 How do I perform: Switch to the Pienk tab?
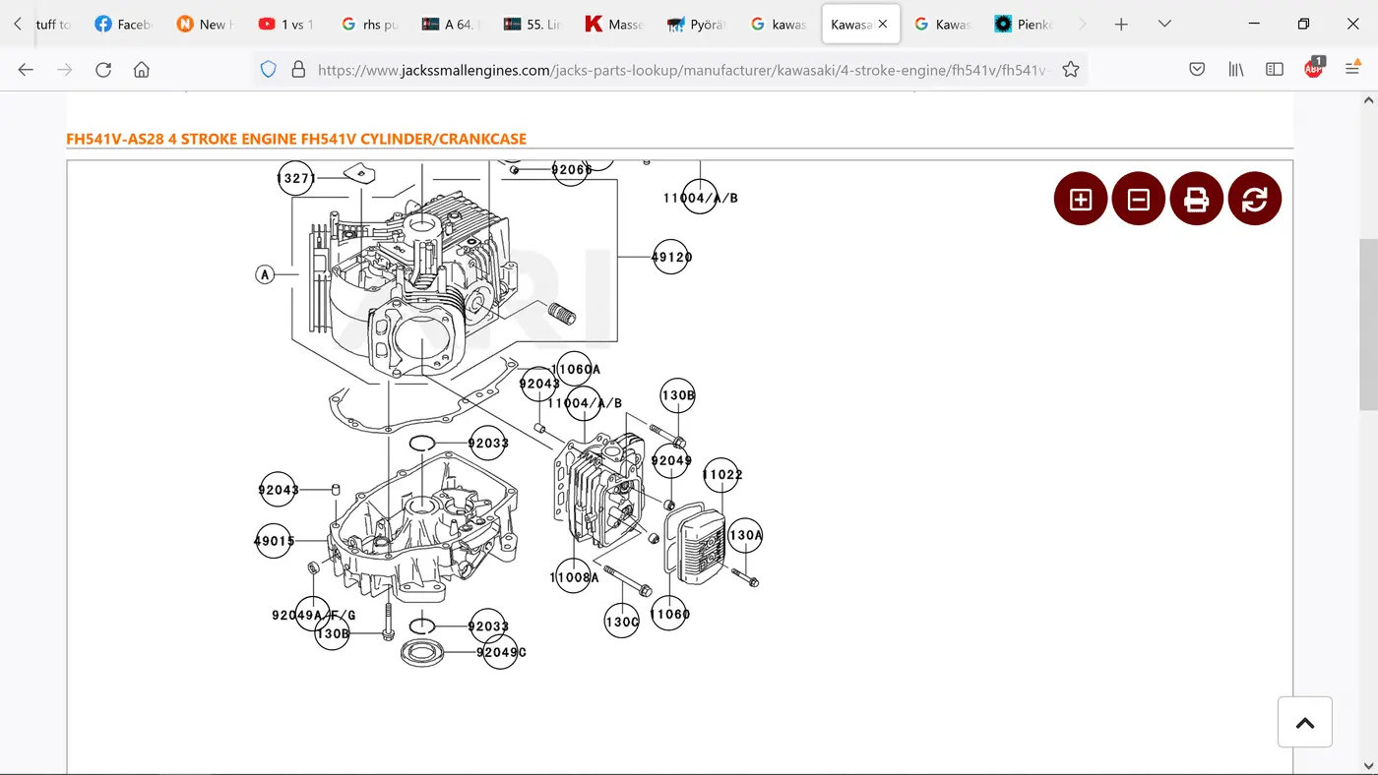click(1024, 25)
